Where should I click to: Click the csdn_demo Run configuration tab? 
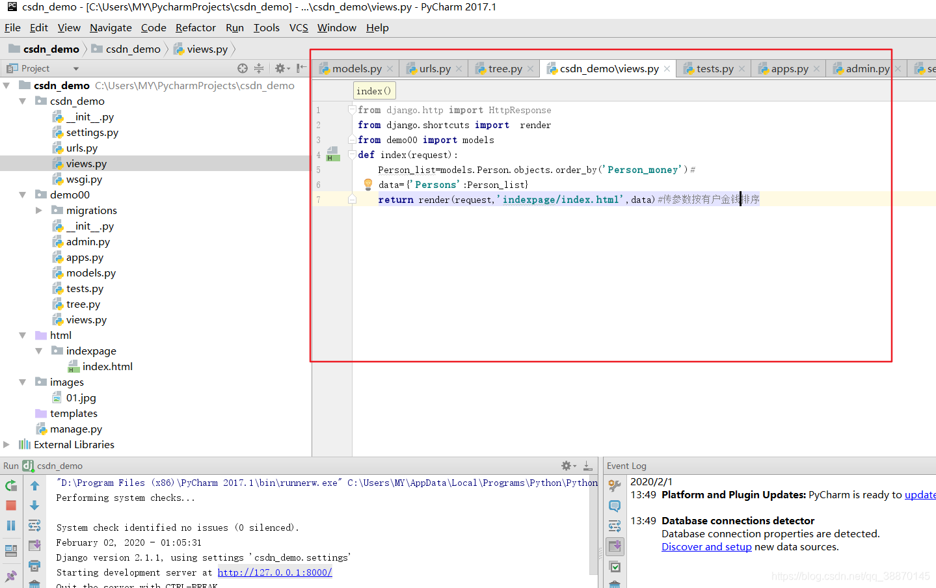(x=53, y=466)
